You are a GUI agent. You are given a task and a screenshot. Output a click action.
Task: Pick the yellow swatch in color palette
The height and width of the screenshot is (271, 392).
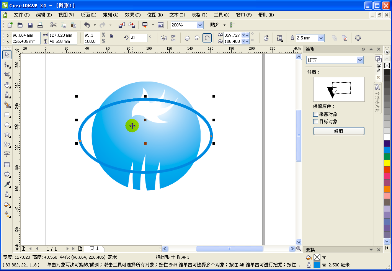tap(387, 163)
